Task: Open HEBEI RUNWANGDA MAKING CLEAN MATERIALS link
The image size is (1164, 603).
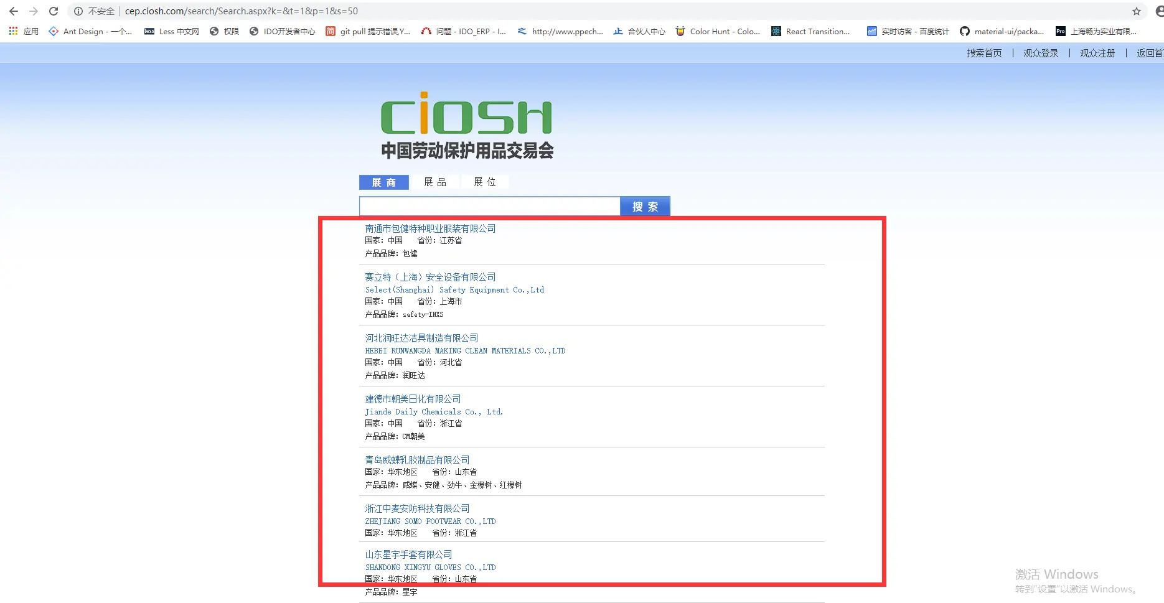Action: 465,351
